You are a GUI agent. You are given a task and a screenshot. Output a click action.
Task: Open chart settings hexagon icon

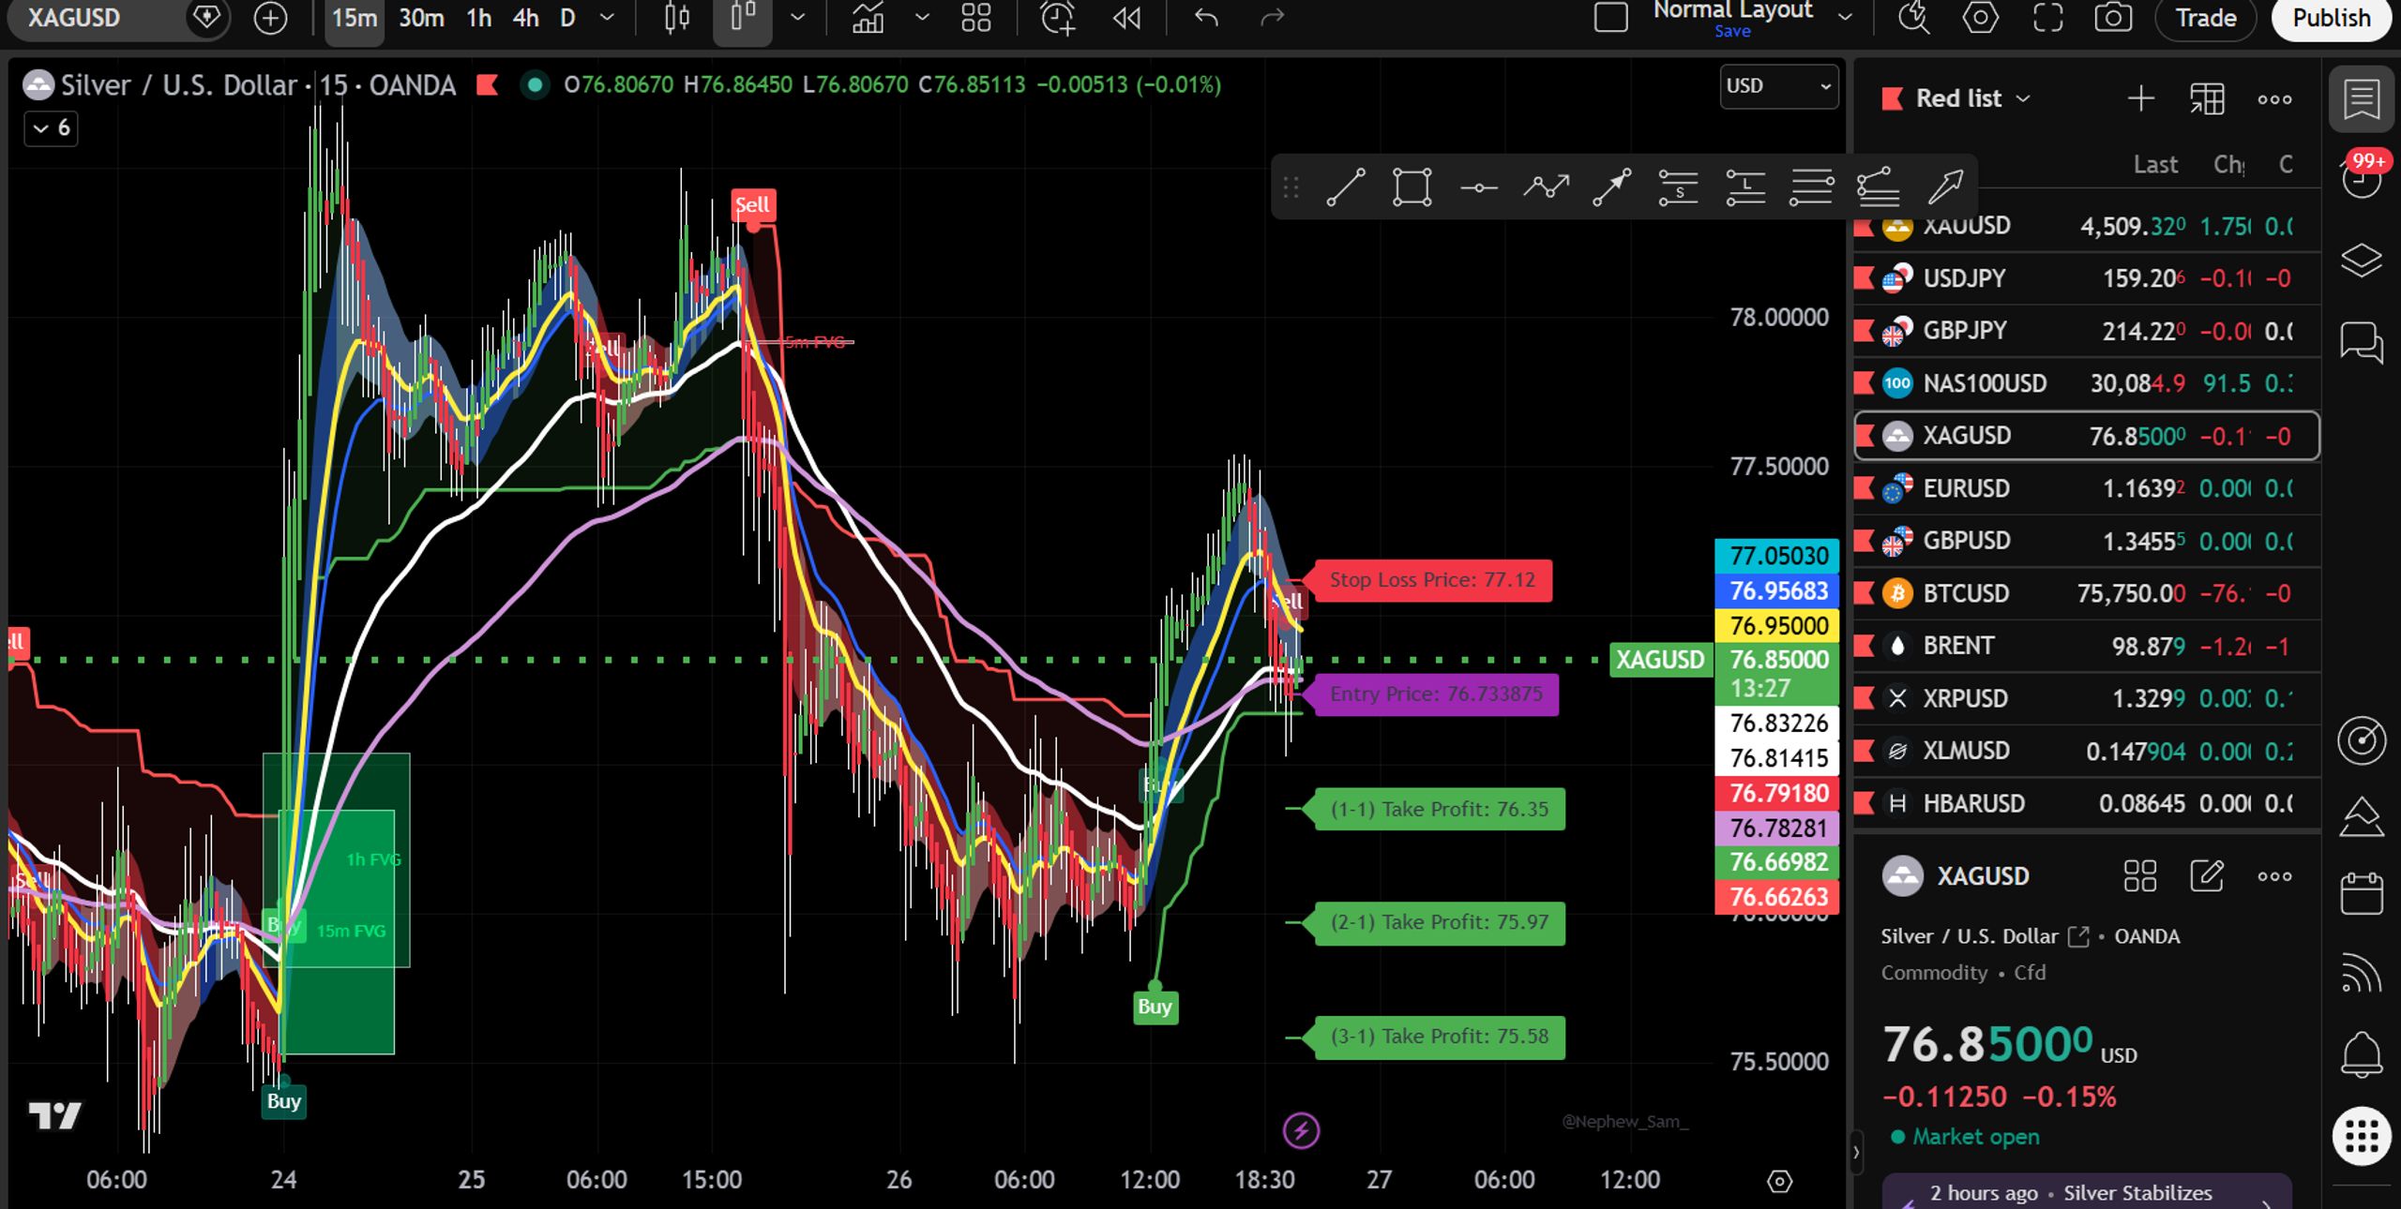click(x=1980, y=18)
